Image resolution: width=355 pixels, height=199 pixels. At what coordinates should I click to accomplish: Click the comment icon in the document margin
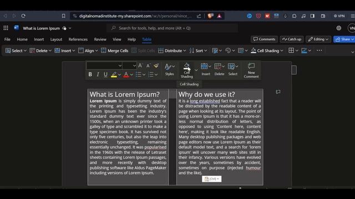(278, 92)
